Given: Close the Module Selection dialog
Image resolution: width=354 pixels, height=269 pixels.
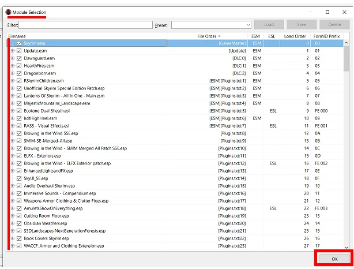Looking at the screenshot, I should 344,12.
